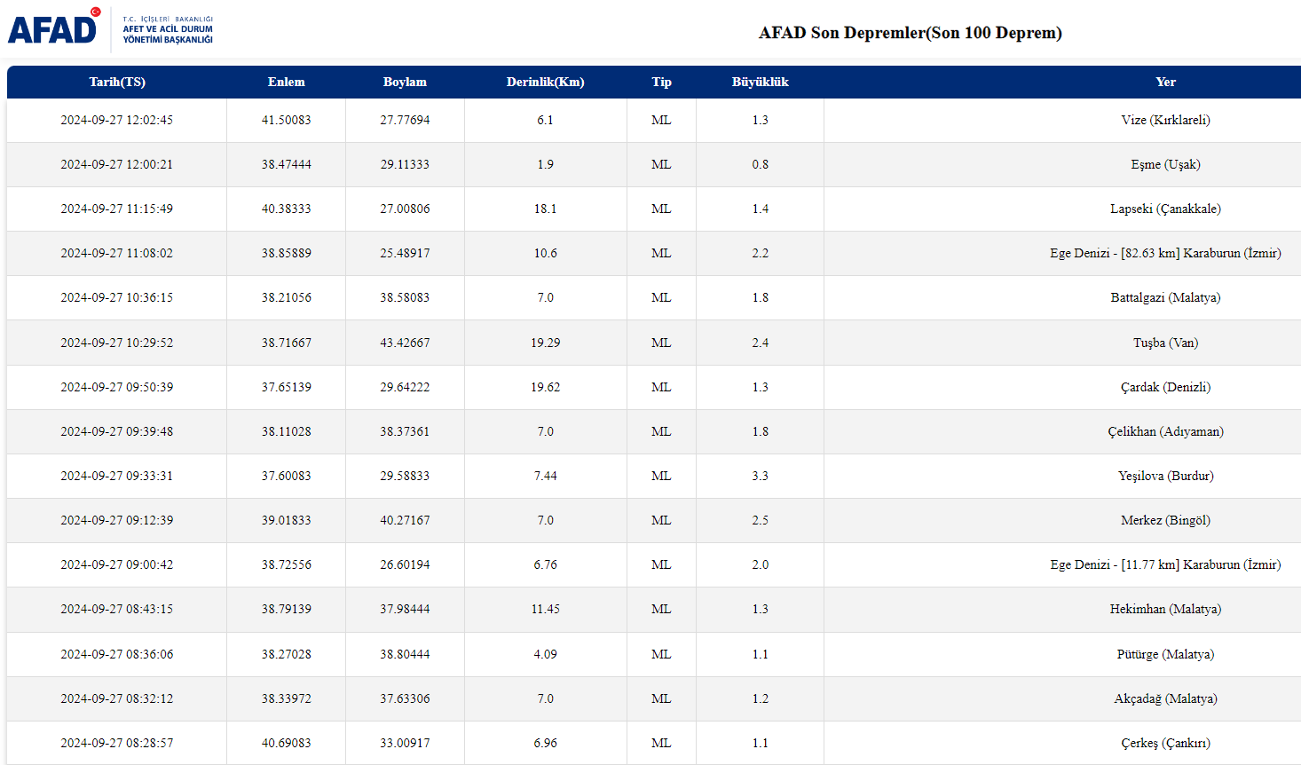
Task: Click the Büyüklük column header
Action: coord(761,82)
